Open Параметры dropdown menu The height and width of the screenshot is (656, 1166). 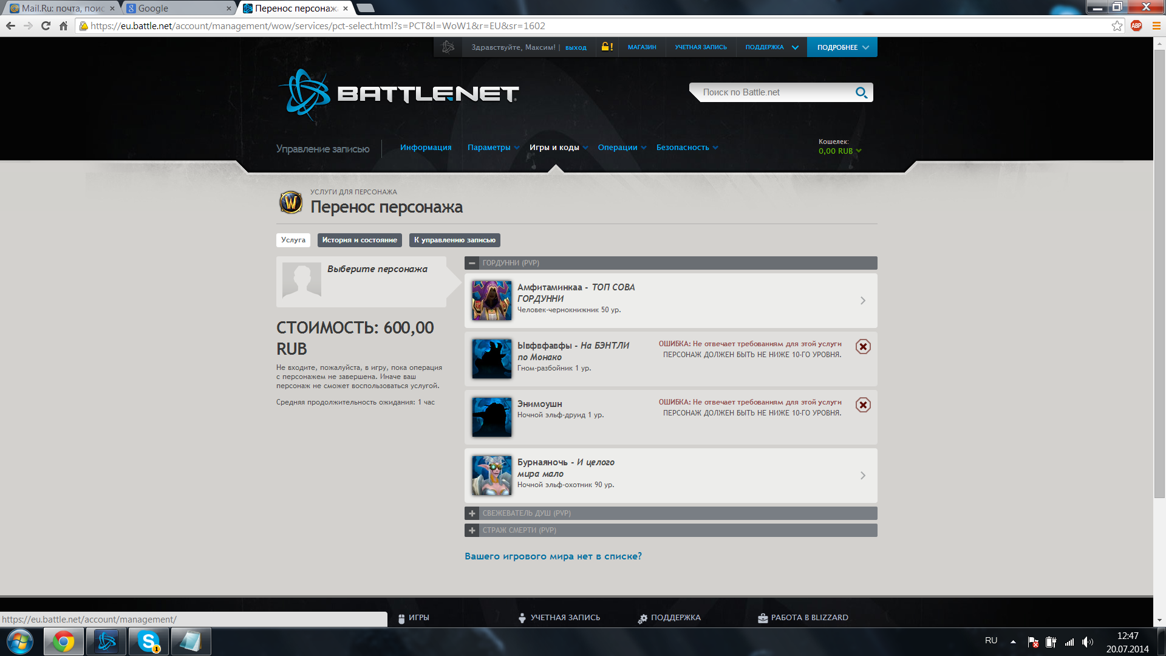click(493, 148)
